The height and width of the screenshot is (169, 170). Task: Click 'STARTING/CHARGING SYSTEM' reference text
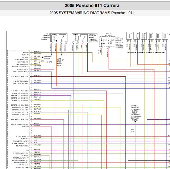pyautogui.click(x=135, y=113)
